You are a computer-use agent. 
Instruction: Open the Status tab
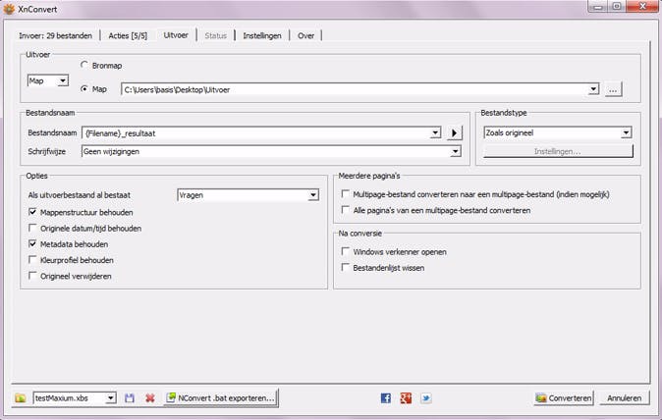(x=216, y=36)
